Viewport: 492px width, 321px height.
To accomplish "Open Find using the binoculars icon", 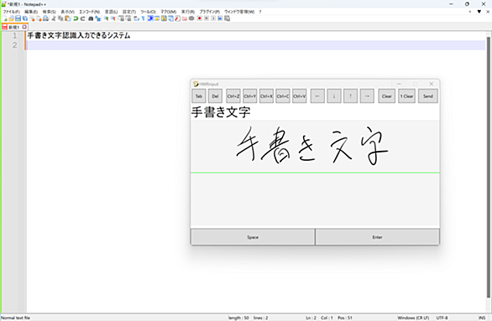I will click(x=91, y=18).
